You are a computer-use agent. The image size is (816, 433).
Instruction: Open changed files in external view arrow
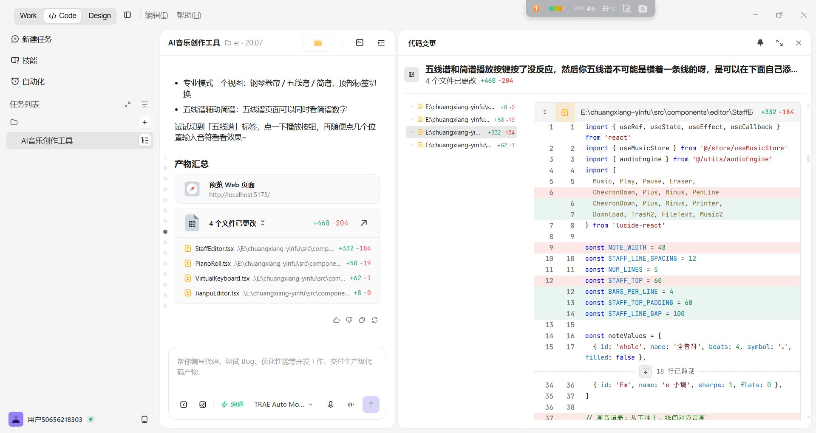364,223
